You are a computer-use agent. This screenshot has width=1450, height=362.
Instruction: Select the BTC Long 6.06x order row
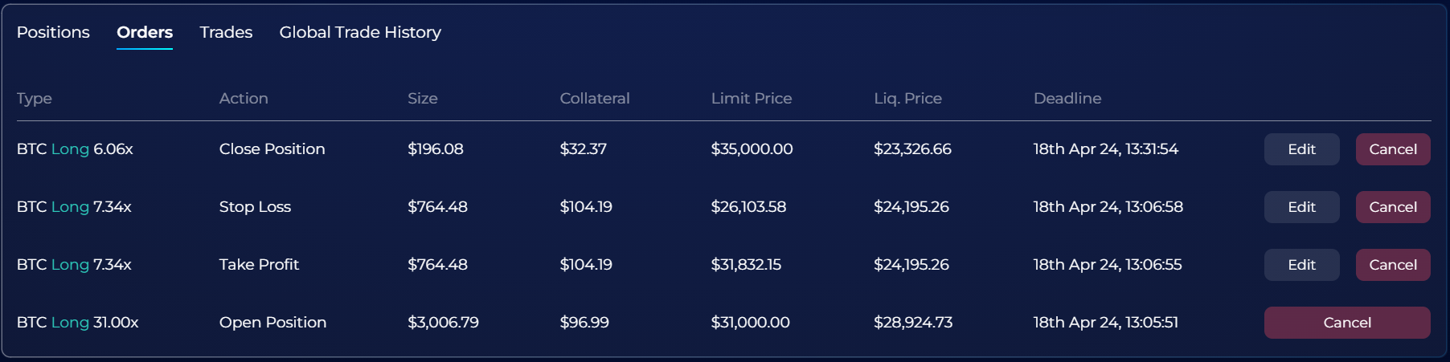75,149
